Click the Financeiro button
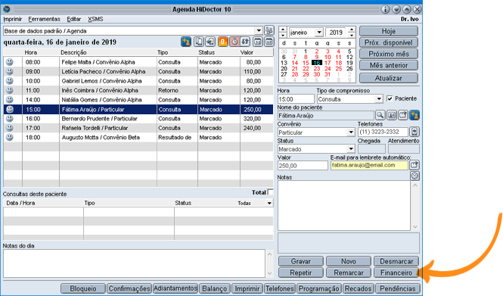 point(396,273)
